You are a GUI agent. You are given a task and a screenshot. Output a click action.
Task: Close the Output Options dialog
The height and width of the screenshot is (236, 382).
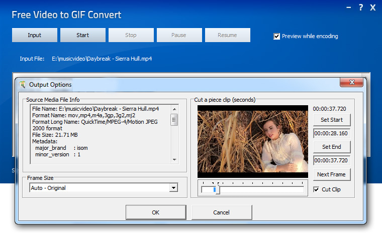tap(351, 83)
